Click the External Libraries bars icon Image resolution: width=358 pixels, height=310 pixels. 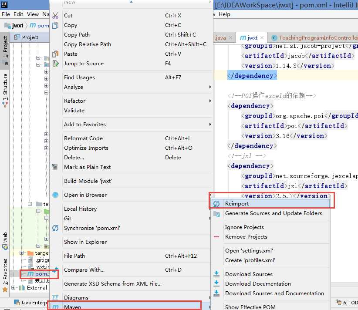tap(22, 288)
